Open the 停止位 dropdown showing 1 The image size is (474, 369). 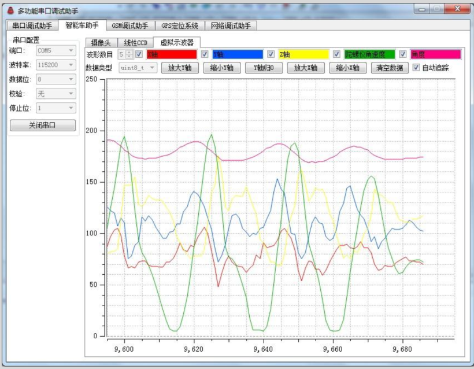(x=56, y=108)
